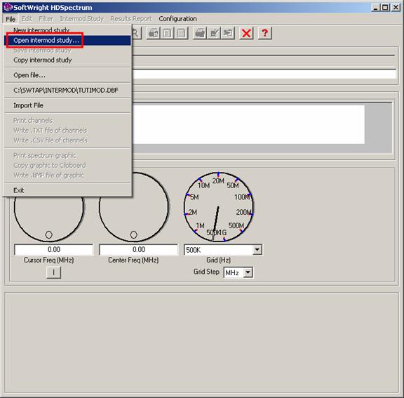This screenshot has width=404, height=398.
Task: Maximize the HDSpectrum window
Action: tap(385, 8)
